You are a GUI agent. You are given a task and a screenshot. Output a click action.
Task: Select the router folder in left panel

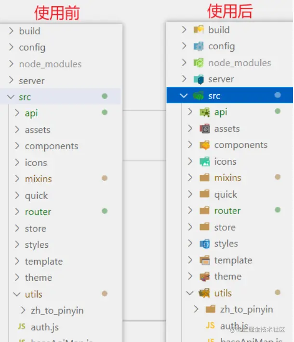(38, 212)
